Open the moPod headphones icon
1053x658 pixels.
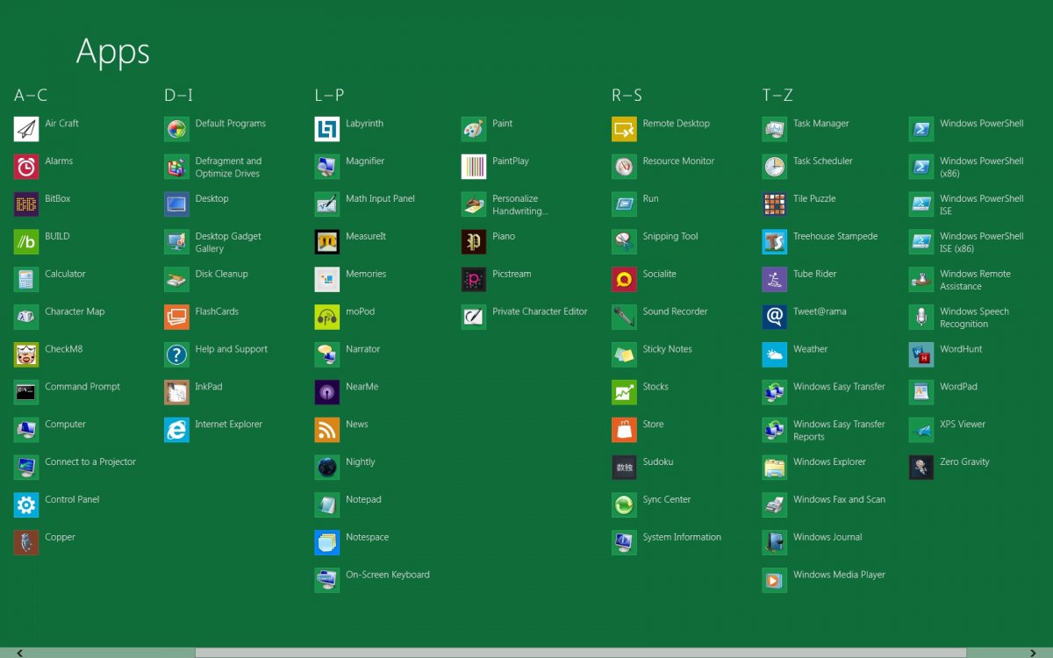point(327,318)
